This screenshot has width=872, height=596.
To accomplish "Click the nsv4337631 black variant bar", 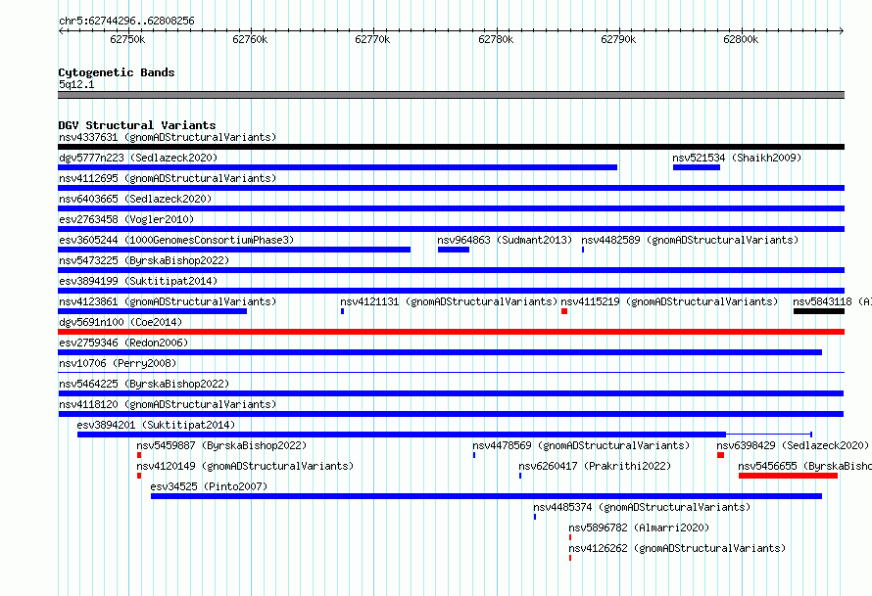I will click(451, 147).
